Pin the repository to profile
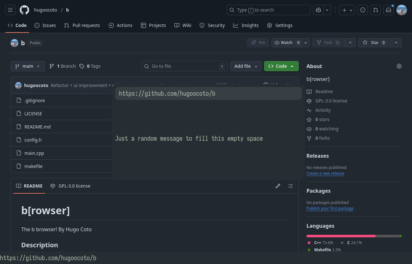Image resolution: width=412 pixels, height=264 pixels. tap(258, 43)
